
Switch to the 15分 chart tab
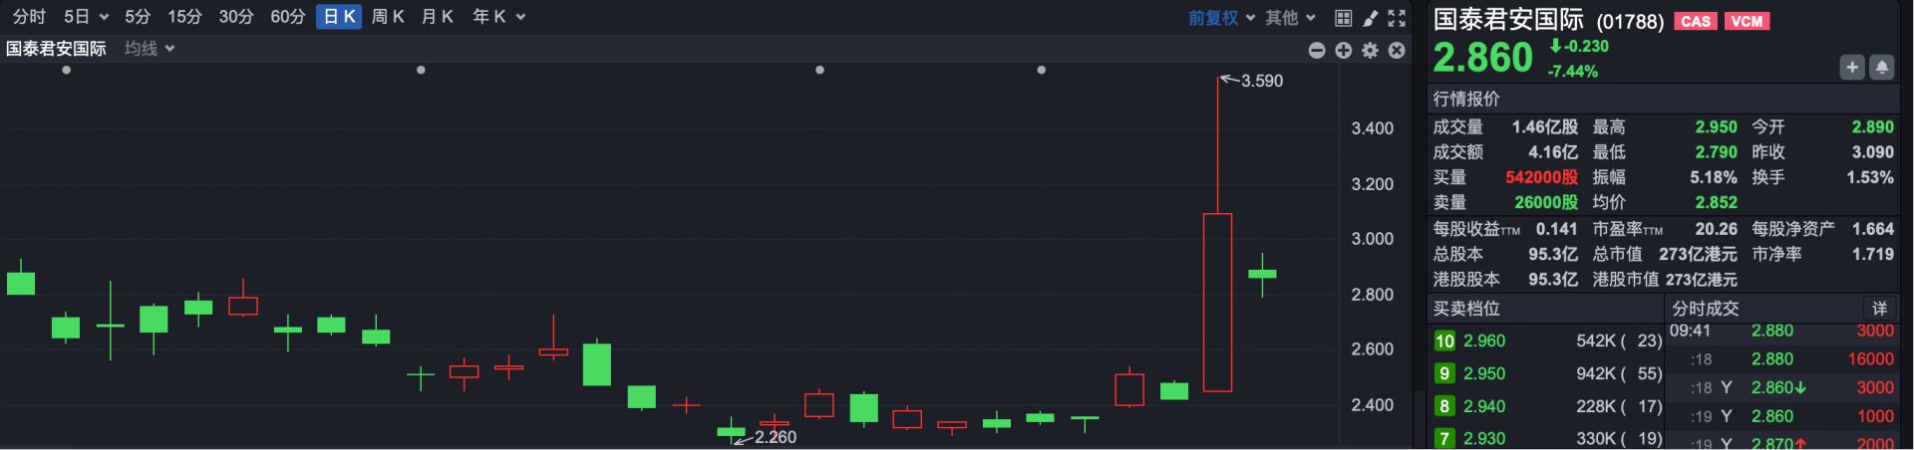[184, 17]
